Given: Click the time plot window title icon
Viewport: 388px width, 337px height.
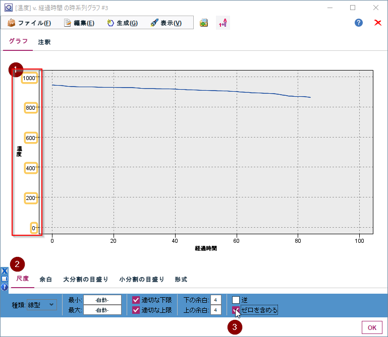Looking at the screenshot, I should [x=9, y=8].
